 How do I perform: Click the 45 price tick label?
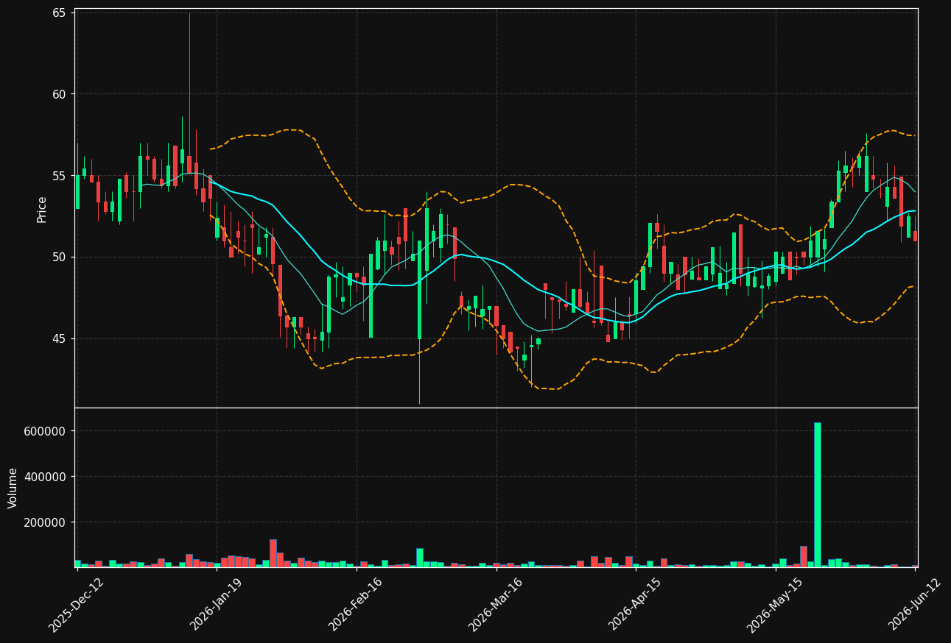pos(59,338)
